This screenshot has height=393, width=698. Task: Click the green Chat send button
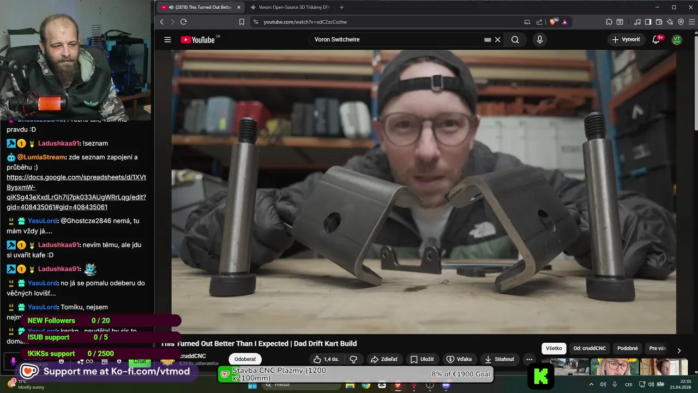pos(140,361)
